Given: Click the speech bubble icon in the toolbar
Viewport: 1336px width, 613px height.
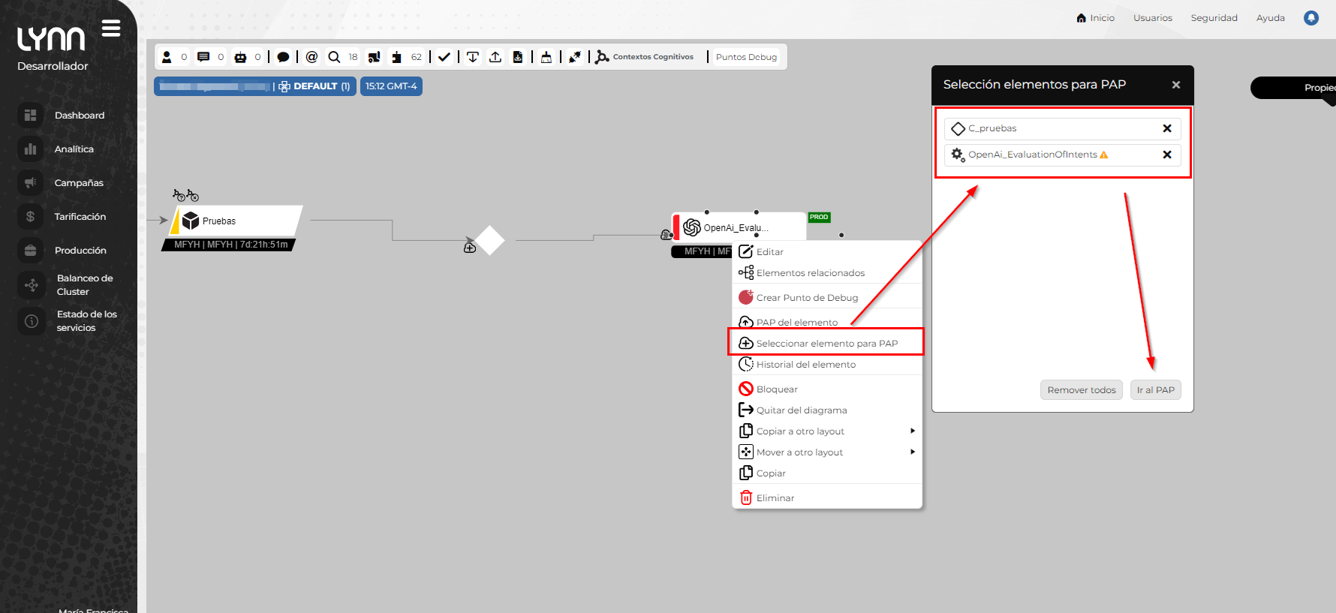Looking at the screenshot, I should pyautogui.click(x=283, y=57).
